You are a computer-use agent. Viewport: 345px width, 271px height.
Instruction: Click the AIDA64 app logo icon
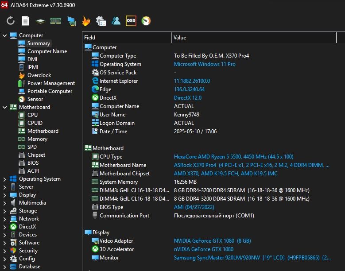click(4, 4)
